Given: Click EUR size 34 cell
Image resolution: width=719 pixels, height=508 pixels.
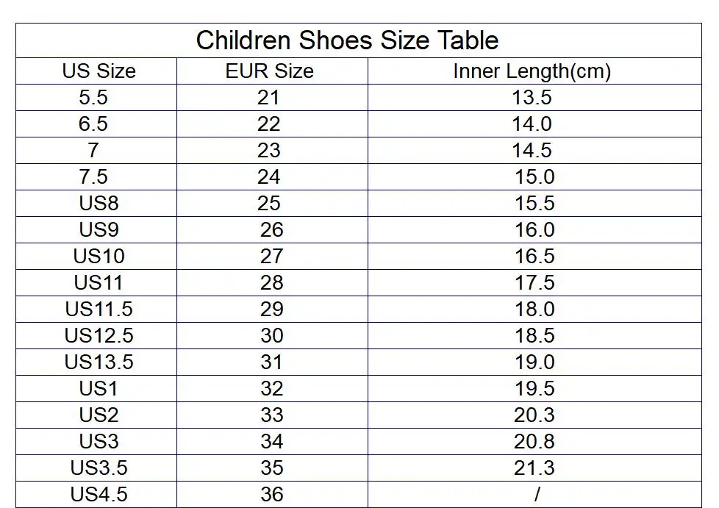Looking at the screenshot, I should (x=271, y=442).
